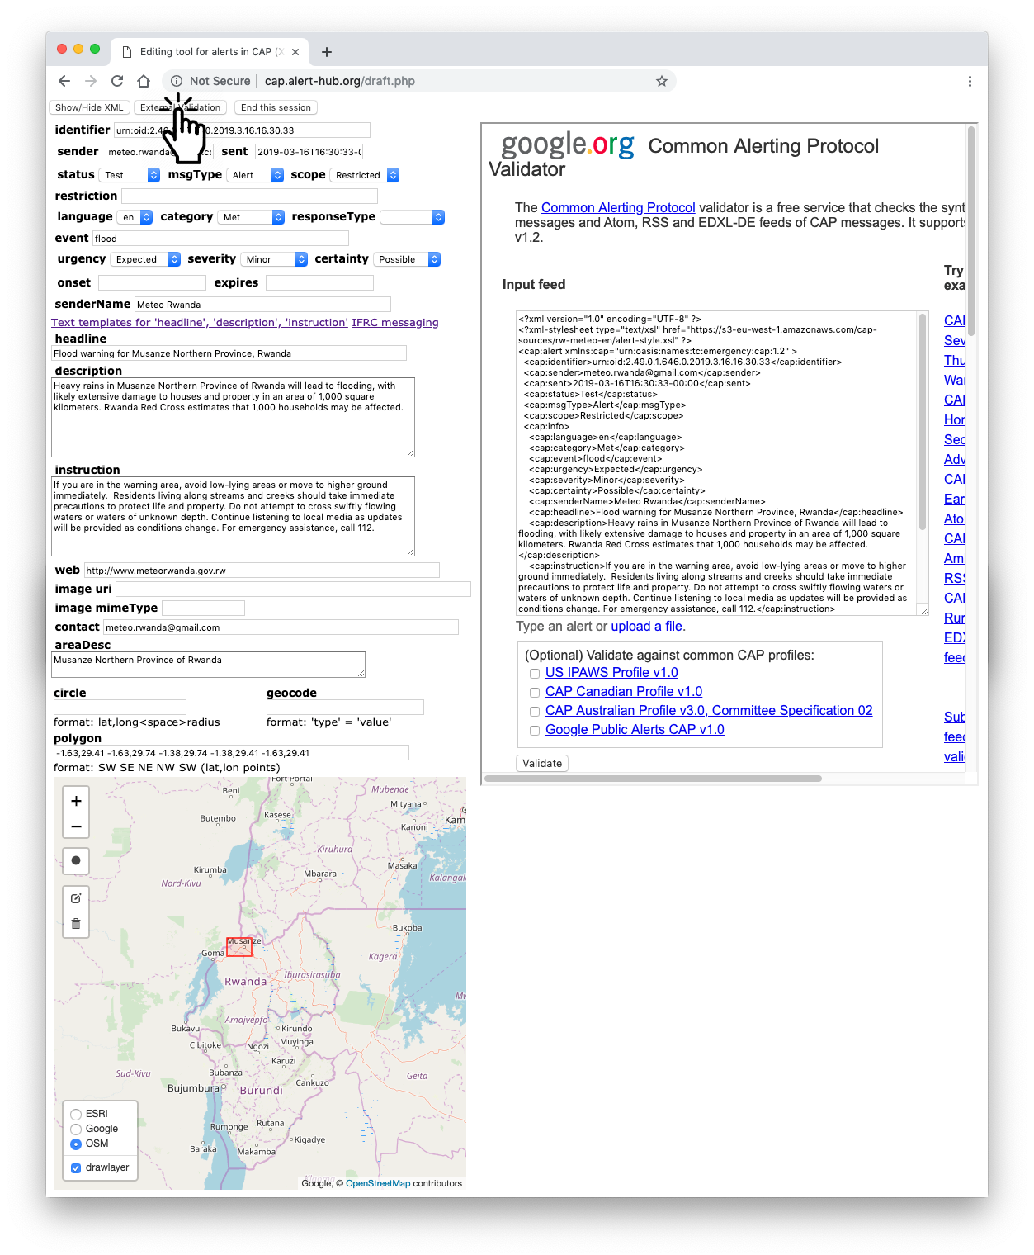Open the empty responseType dropdown
This screenshot has width=1034, height=1255.
click(412, 217)
